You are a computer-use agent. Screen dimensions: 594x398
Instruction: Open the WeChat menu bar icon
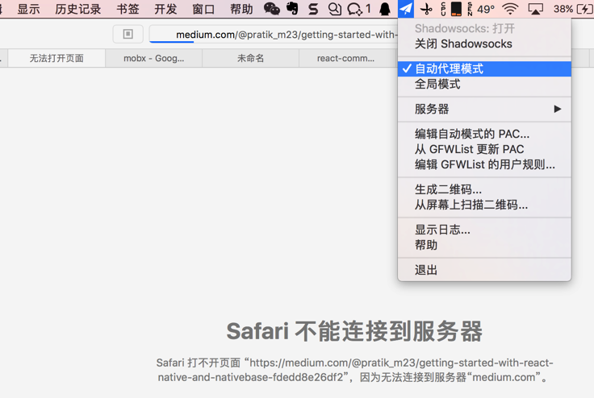(272, 9)
